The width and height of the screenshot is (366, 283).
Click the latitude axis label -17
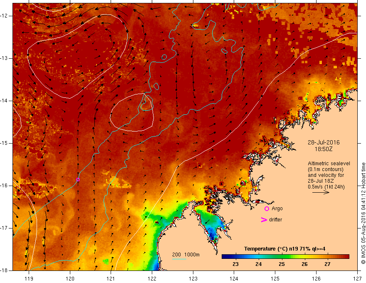pos(5,228)
